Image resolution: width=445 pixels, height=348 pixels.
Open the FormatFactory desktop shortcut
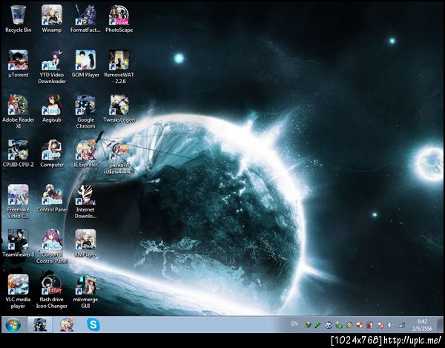[85, 19]
